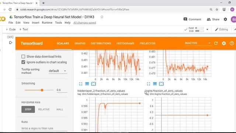Open the Help menu
Screen dimensions: 236x133
(67, 23)
